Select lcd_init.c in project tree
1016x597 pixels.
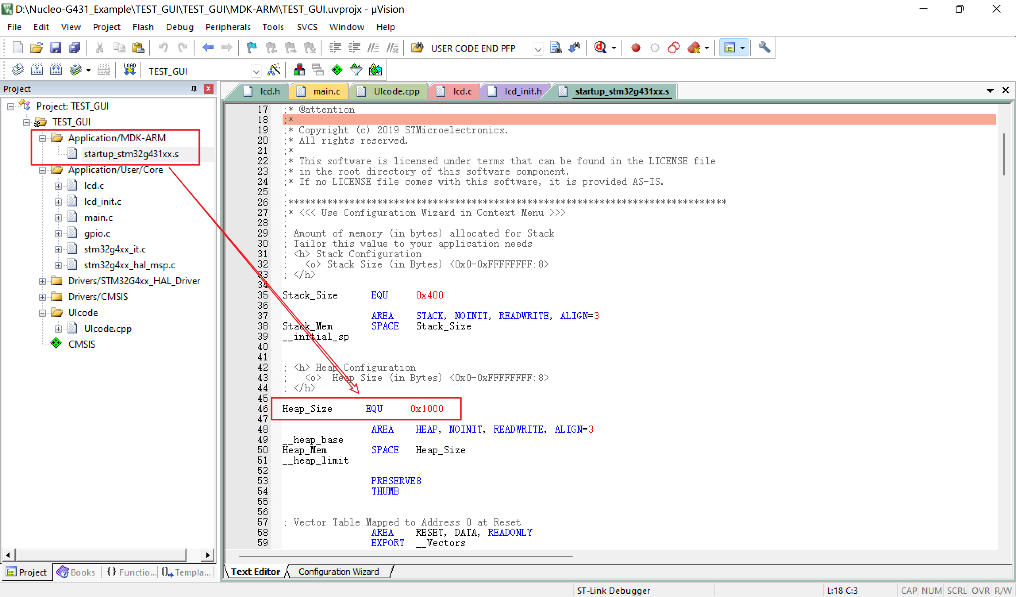click(x=102, y=202)
